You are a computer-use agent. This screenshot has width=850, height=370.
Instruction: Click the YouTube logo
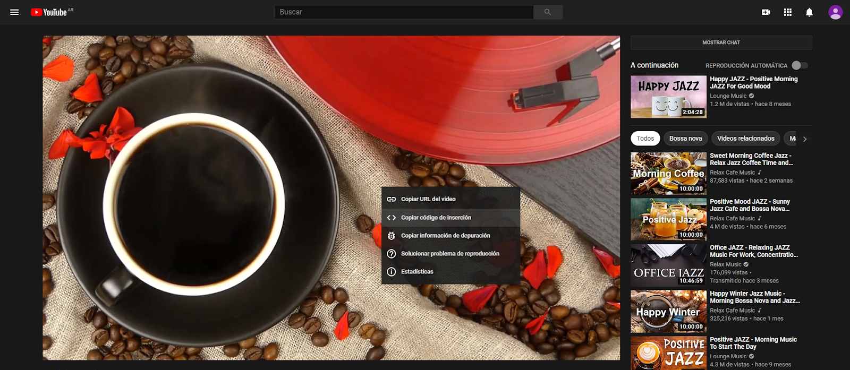pos(51,12)
